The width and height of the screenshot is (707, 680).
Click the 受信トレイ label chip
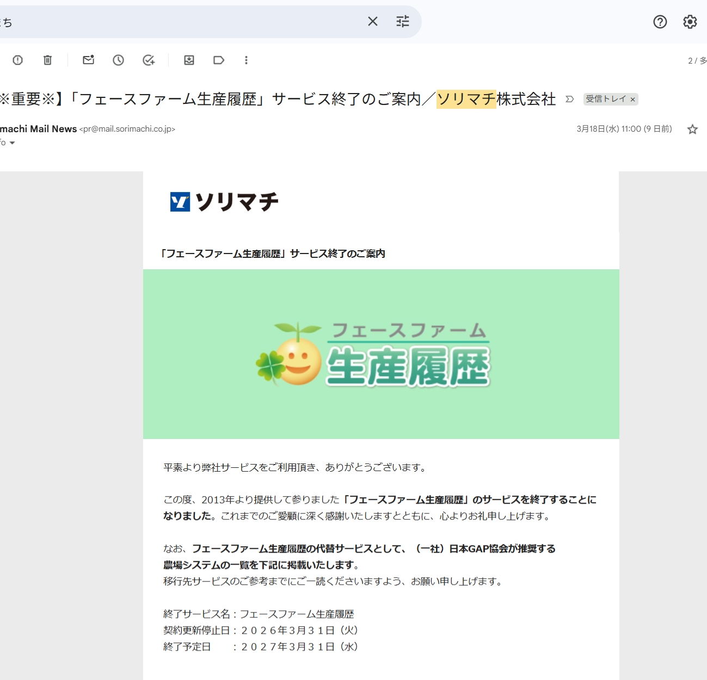[605, 99]
